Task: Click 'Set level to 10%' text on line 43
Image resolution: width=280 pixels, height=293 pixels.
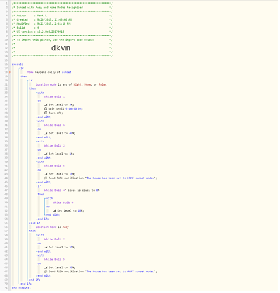Action: [x=62, y=174]
